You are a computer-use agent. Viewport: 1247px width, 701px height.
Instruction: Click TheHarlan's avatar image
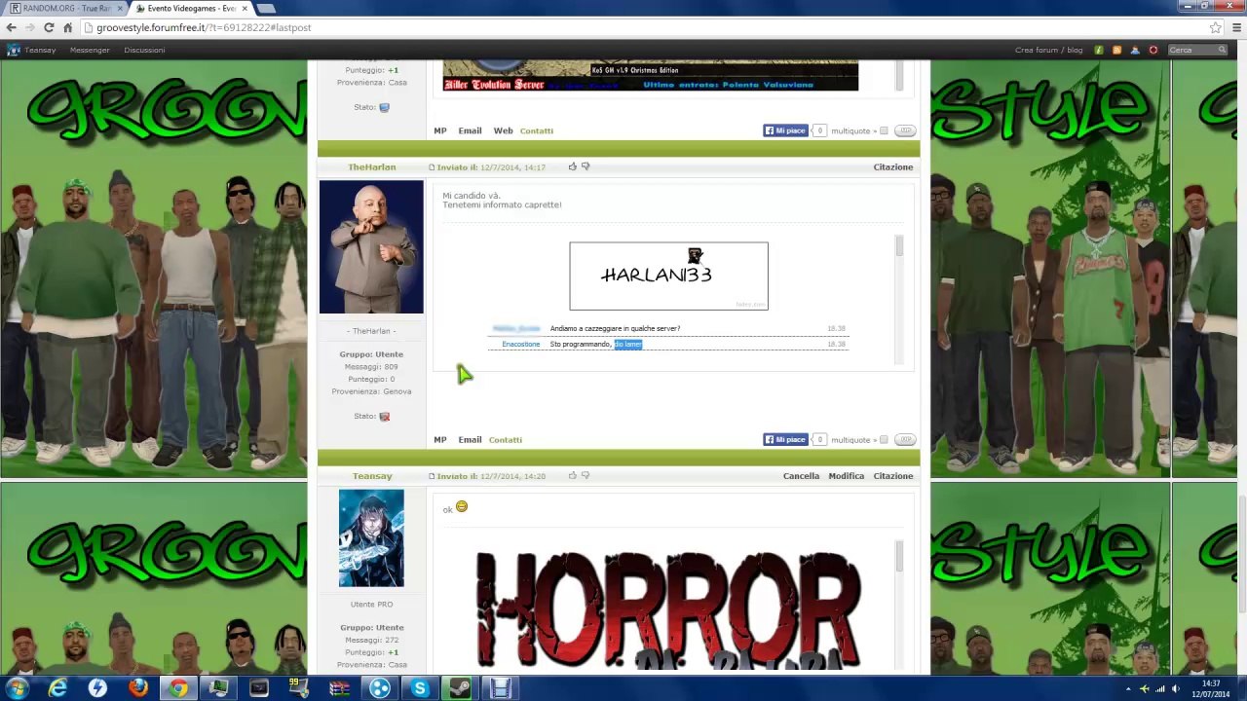[x=371, y=247]
